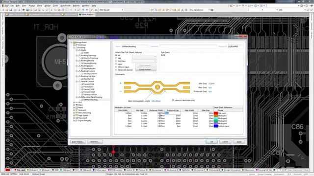This screenshot has width=314, height=176.
Task: Click the Open document folder icon in toolbar
Action: (6, 10)
